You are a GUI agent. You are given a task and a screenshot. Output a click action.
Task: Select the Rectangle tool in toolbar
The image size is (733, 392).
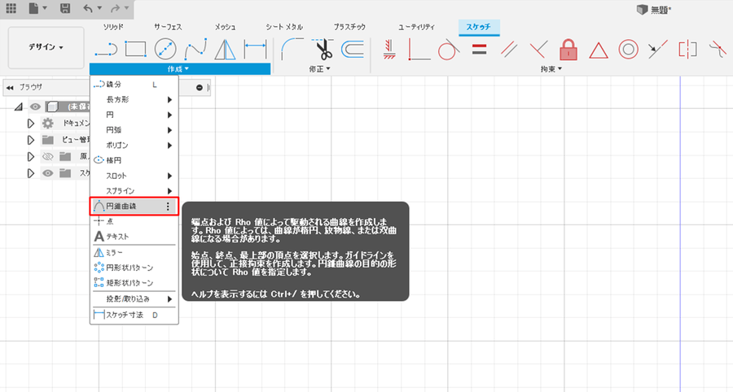click(135, 49)
